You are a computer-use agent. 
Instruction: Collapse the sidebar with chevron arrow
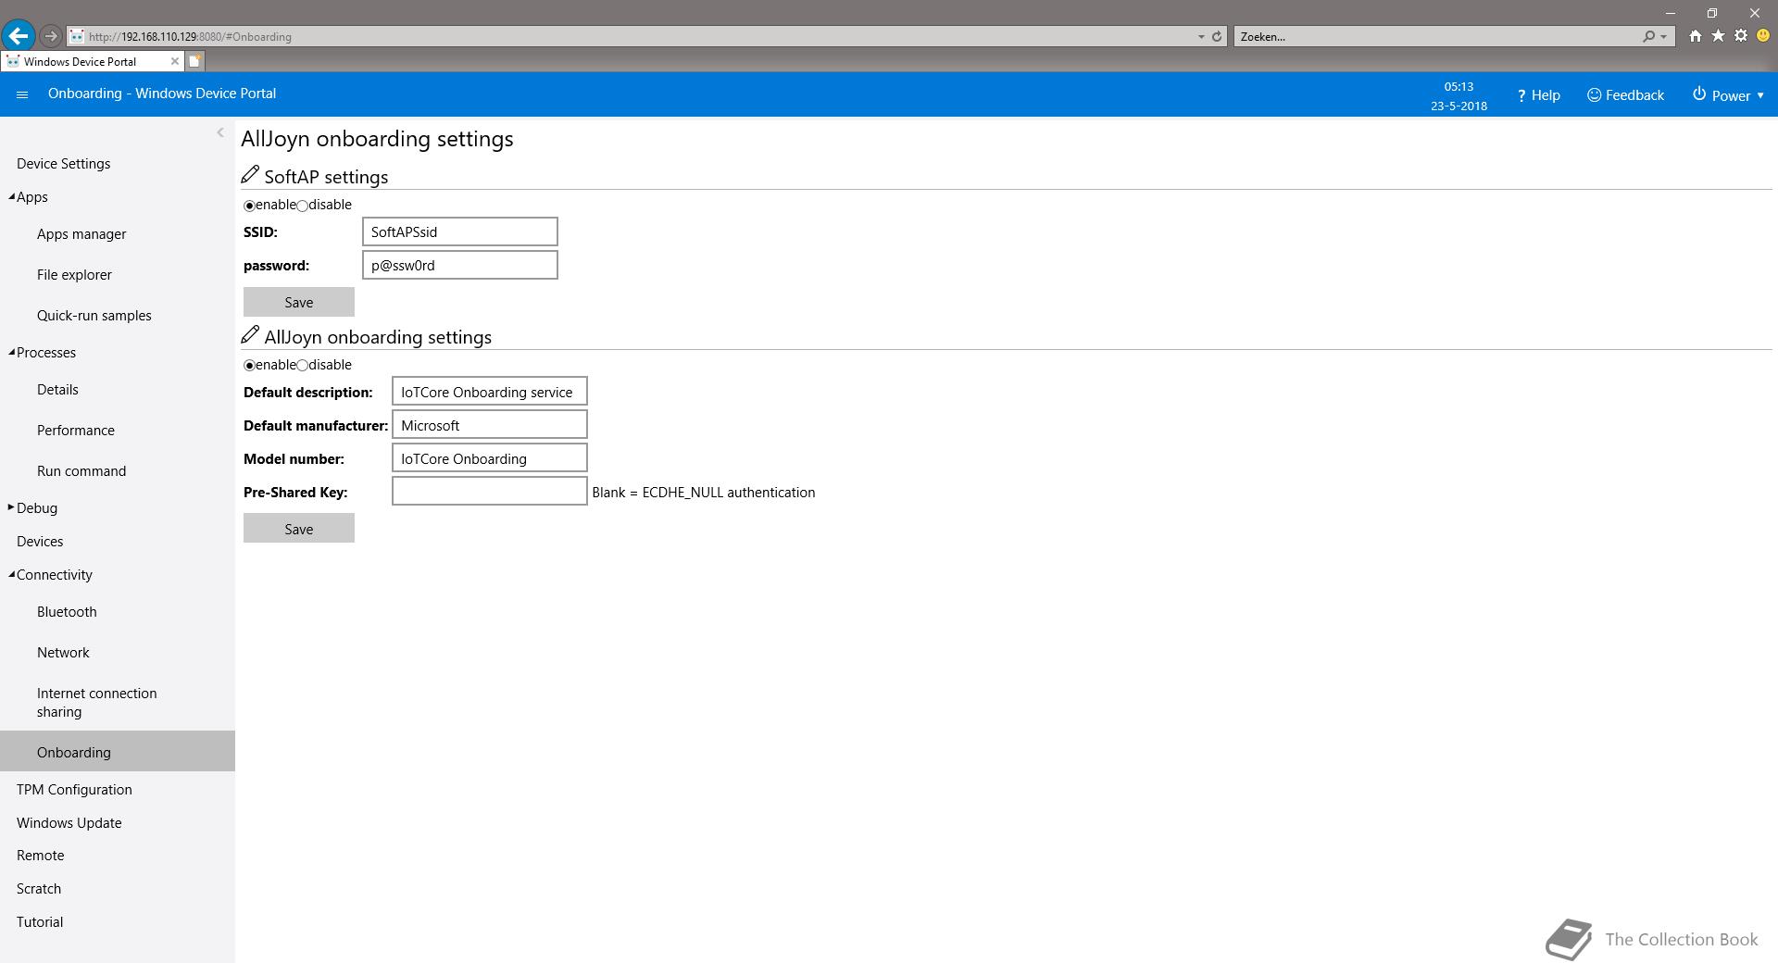click(220, 132)
